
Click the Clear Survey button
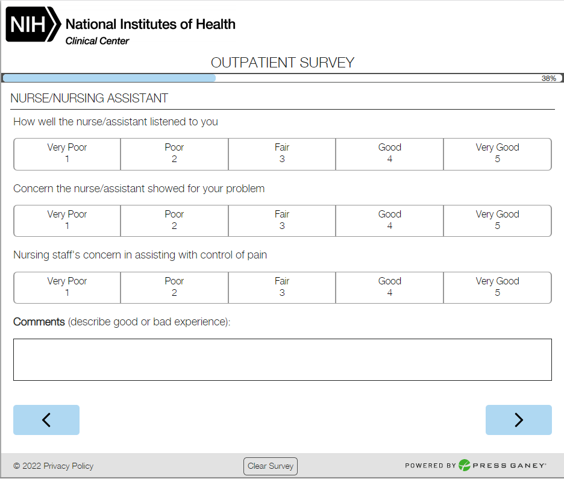coord(271,466)
